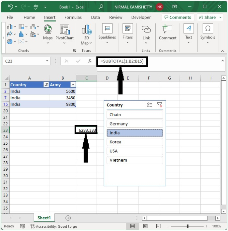
Task: Select Germany in the slicer
Action: pyautogui.click(x=135, y=124)
